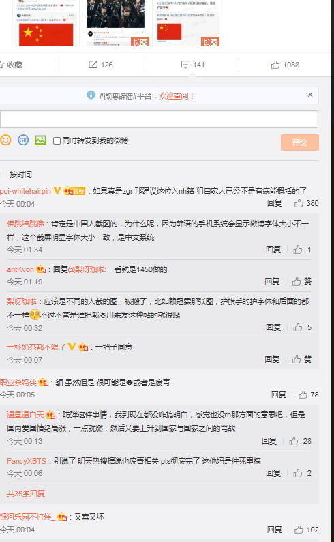Dismiss the 微博辟谣 notice banner
Screen dimensions: 334x542
[x=310, y=95]
